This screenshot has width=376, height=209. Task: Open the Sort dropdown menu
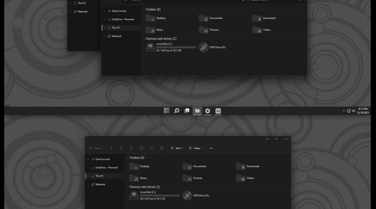pos(177,148)
